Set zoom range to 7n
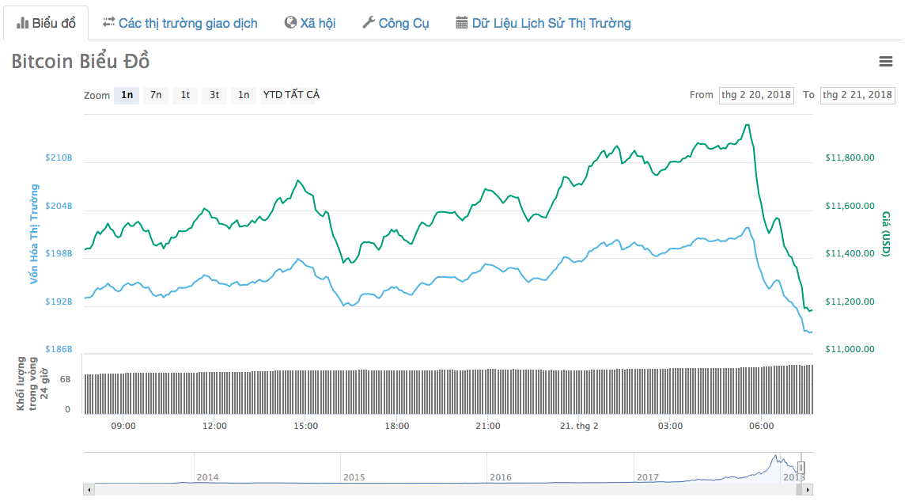Viewport: 916px width, 501px height. [156, 95]
